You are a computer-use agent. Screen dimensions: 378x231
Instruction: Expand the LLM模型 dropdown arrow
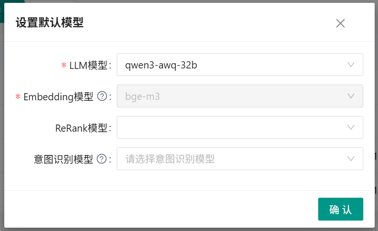pyautogui.click(x=351, y=65)
